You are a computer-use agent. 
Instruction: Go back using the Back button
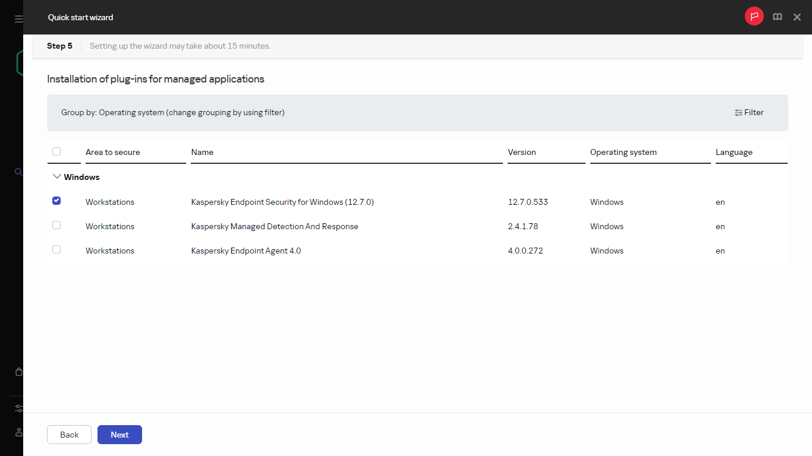[x=69, y=435]
